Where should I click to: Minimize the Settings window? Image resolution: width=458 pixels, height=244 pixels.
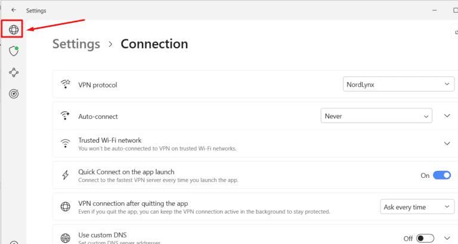[x=440, y=10]
